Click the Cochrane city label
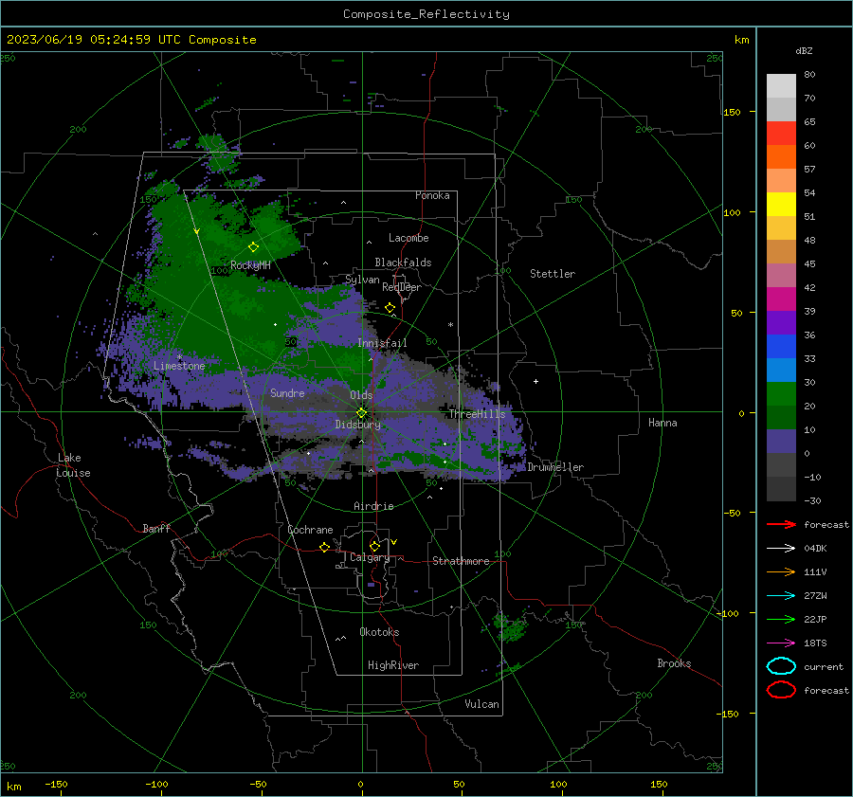 click(x=310, y=530)
